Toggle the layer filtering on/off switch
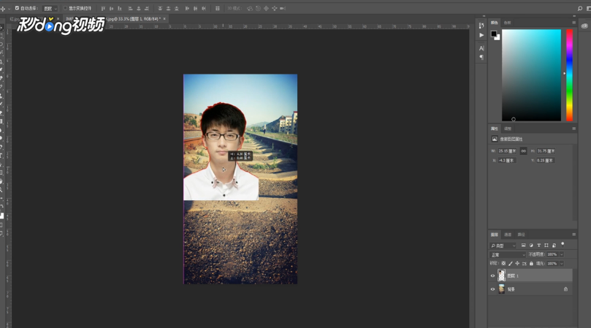Viewport: 591px width, 328px height. 563,245
